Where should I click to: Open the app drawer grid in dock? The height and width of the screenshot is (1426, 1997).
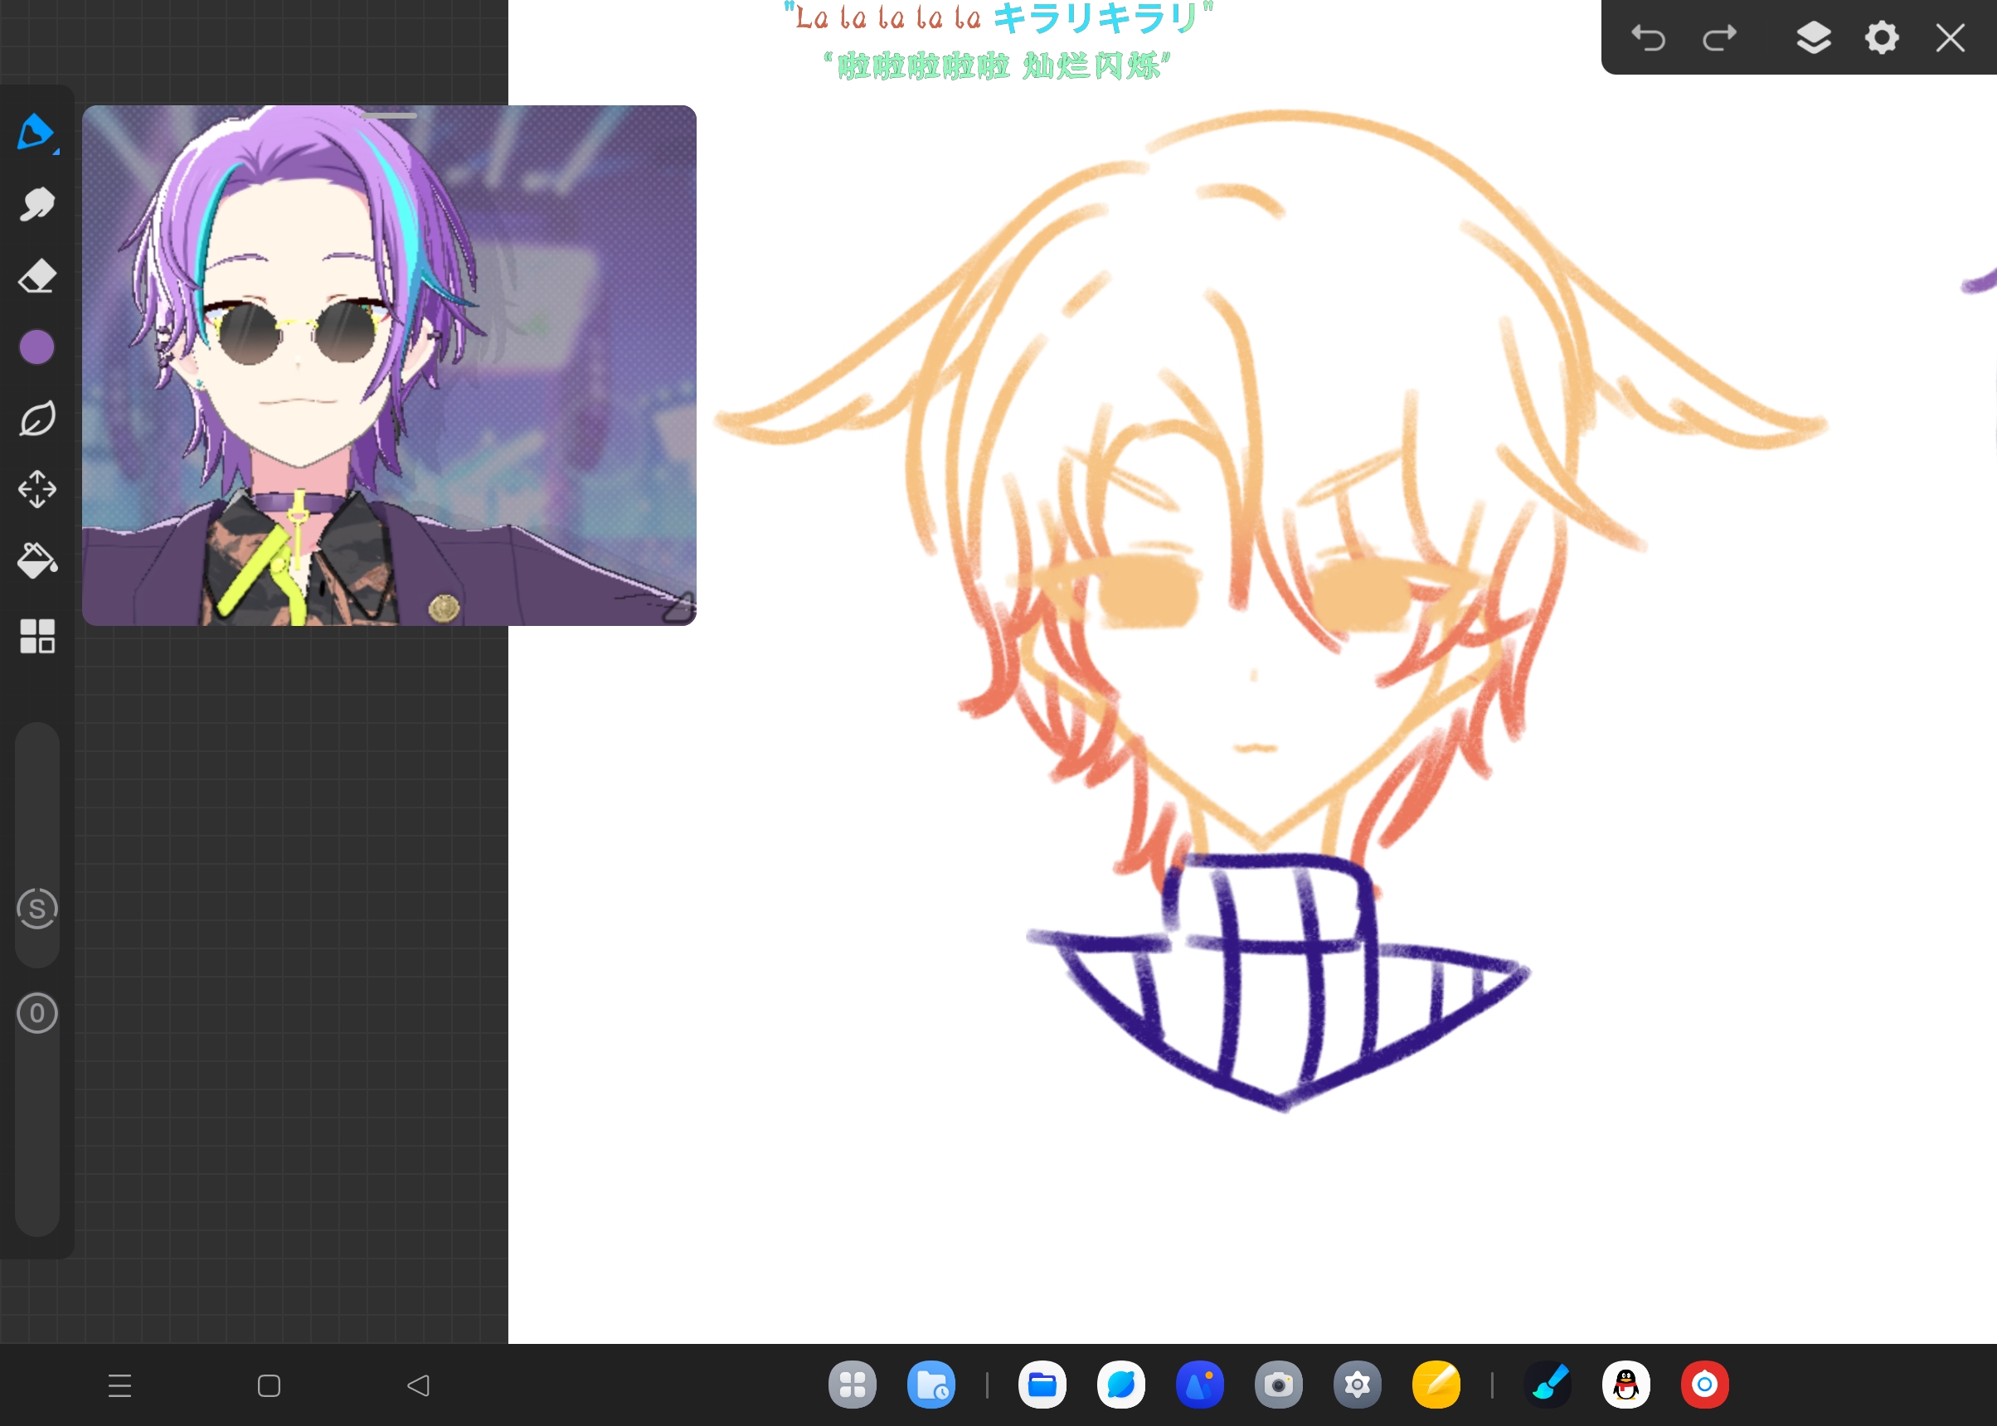[852, 1385]
